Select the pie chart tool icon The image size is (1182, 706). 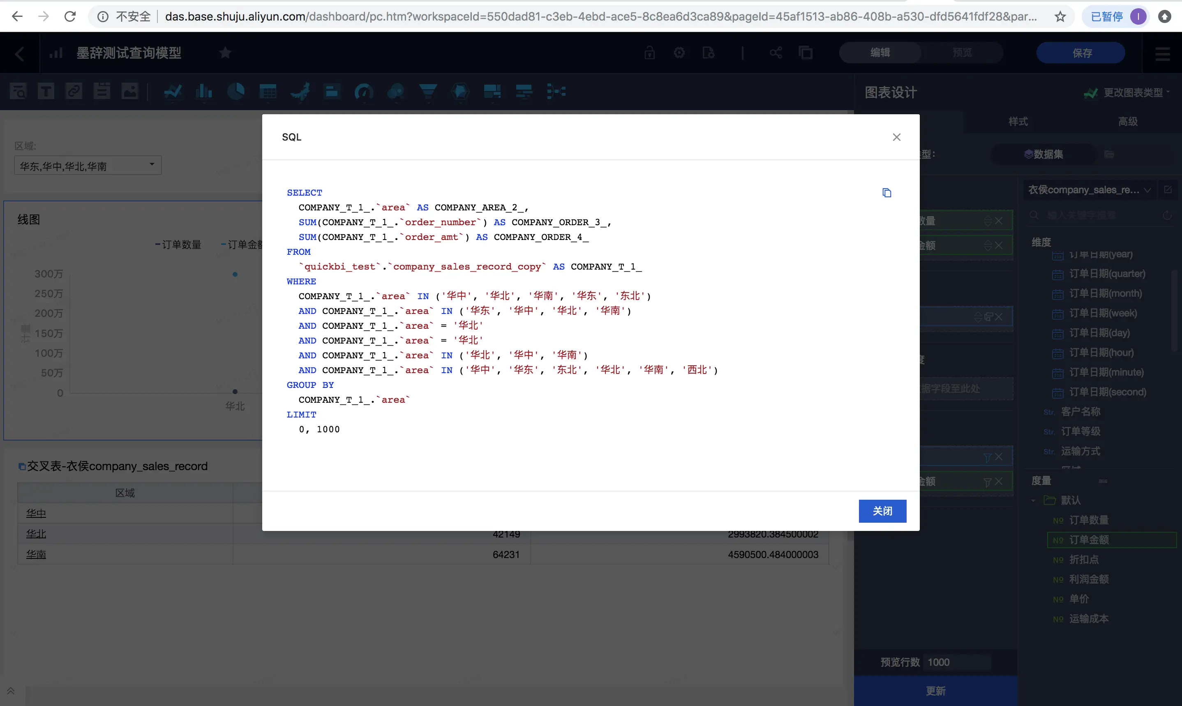click(236, 91)
